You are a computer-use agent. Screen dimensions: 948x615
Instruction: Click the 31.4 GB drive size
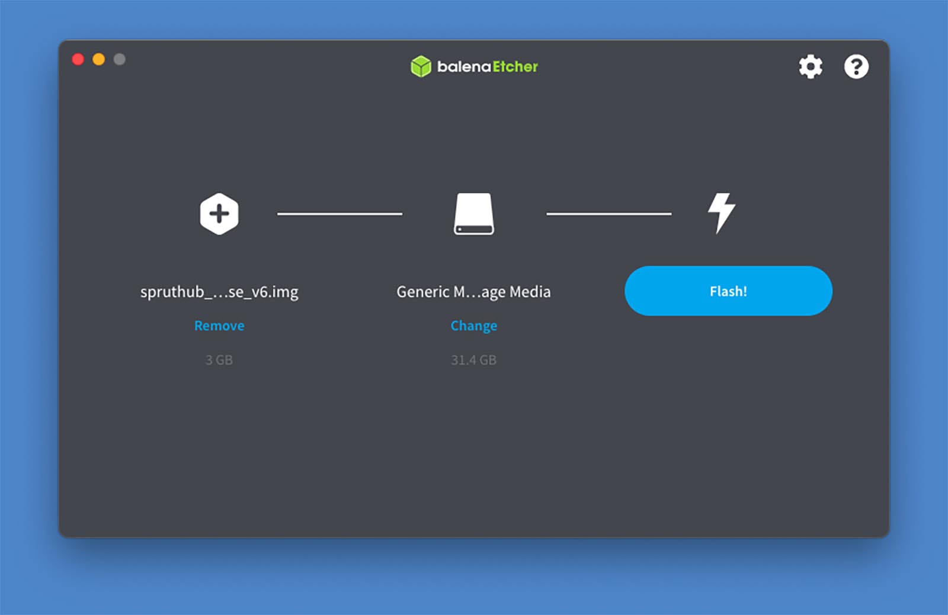point(474,360)
